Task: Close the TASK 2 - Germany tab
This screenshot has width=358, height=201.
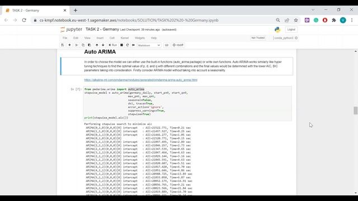Action: (65, 11)
